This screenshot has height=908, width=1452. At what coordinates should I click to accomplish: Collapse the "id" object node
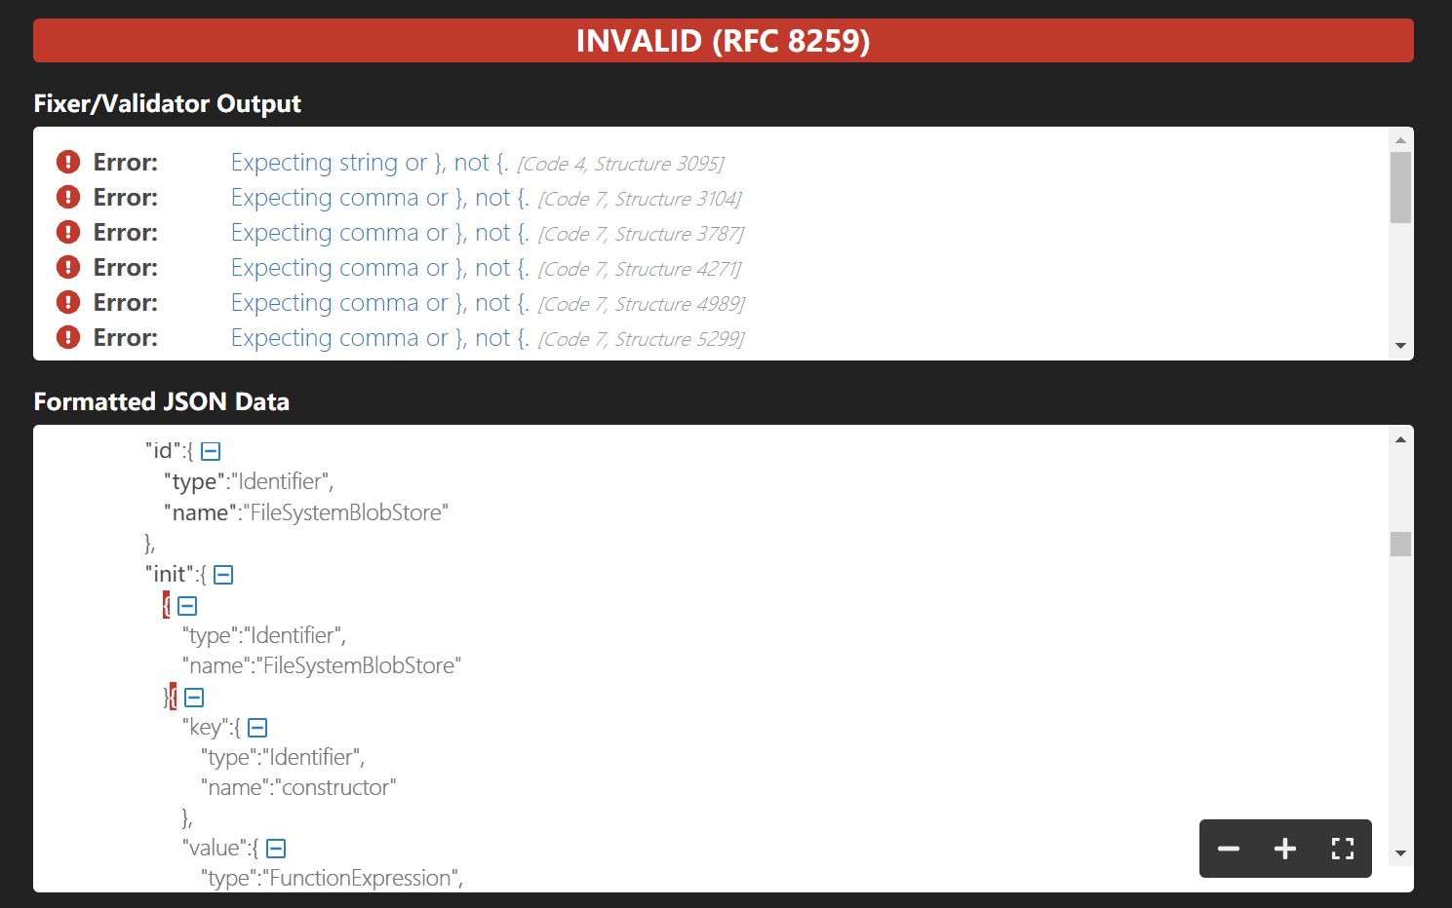pyautogui.click(x=211, y=450)
